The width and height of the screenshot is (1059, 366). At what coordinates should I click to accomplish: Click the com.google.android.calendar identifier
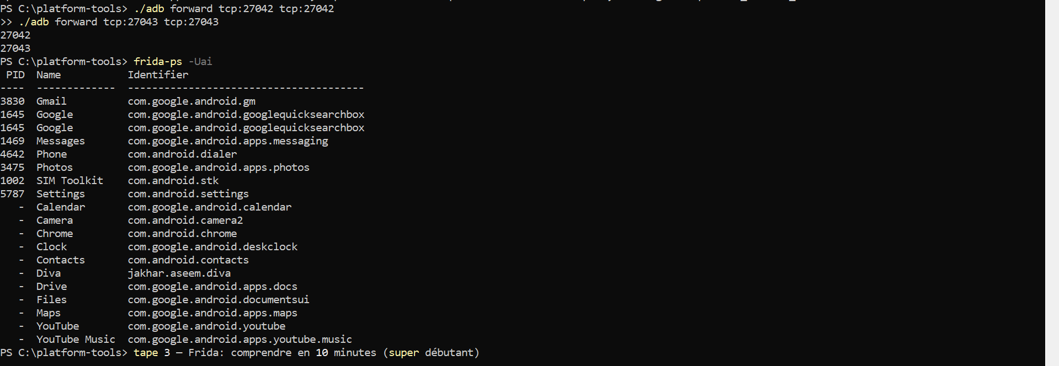pyautogui.click(x=210, y=207)
